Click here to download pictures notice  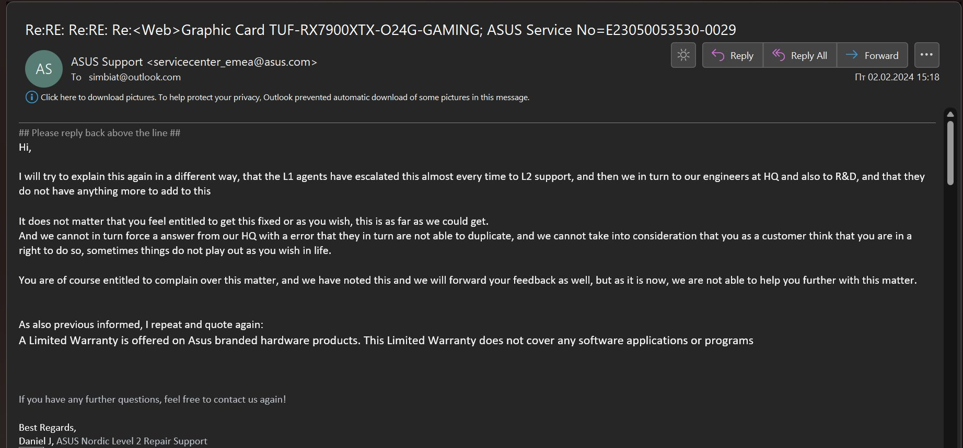(285, 97)
